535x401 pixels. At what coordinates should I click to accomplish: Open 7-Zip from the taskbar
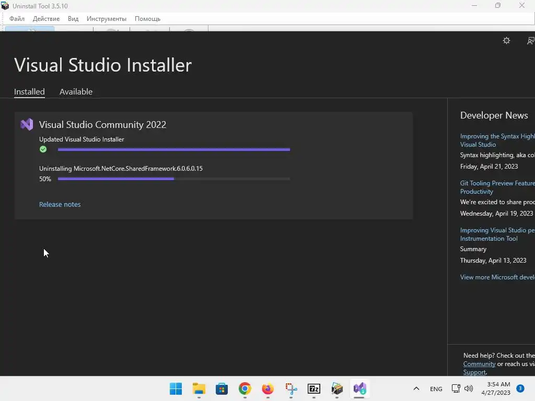(314, 388)
